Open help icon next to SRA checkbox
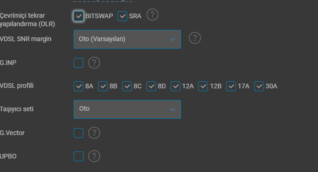The height and width of the screenshot is (172, 318). (x=152, y=14)
